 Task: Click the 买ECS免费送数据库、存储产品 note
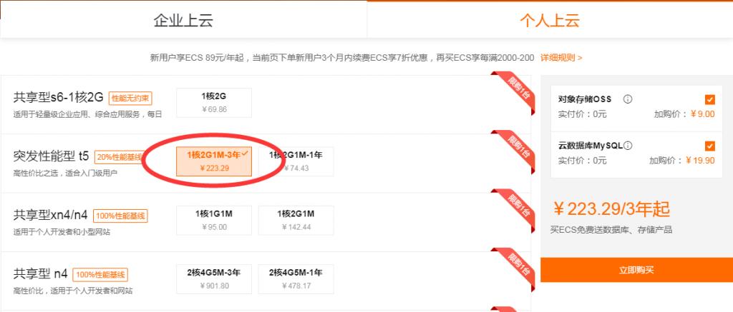point(611,229)
